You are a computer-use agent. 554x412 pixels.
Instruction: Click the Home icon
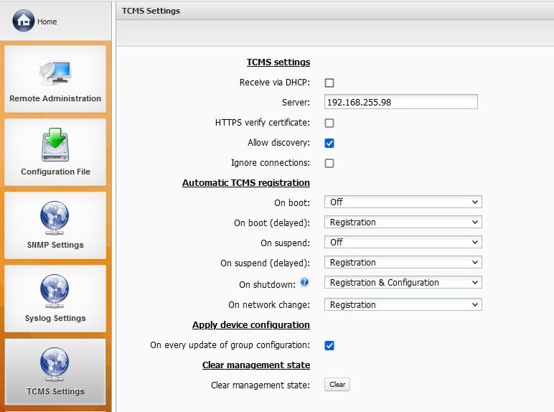(x=23, y=21)
